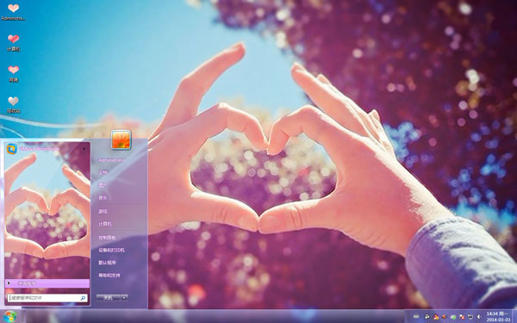The height and width of the screenshot is (323, 517).
Task: Open the keyboard input method tray icon
Action: (416, 317)
